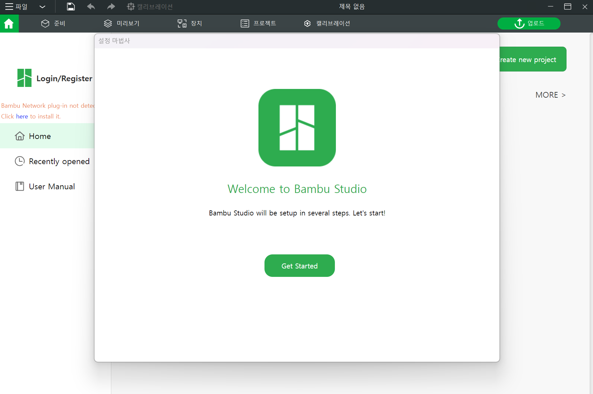The width and height of the screenshot is (593, 394).
Task: Expand the dropdown arrow next to 파일
Action: click(42, 7)
